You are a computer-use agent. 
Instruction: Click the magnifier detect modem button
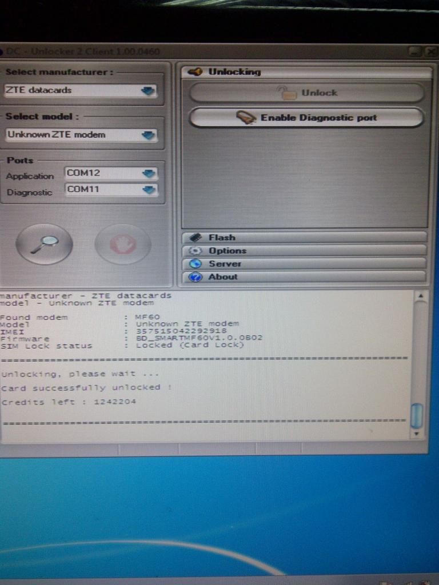[44, 244]
